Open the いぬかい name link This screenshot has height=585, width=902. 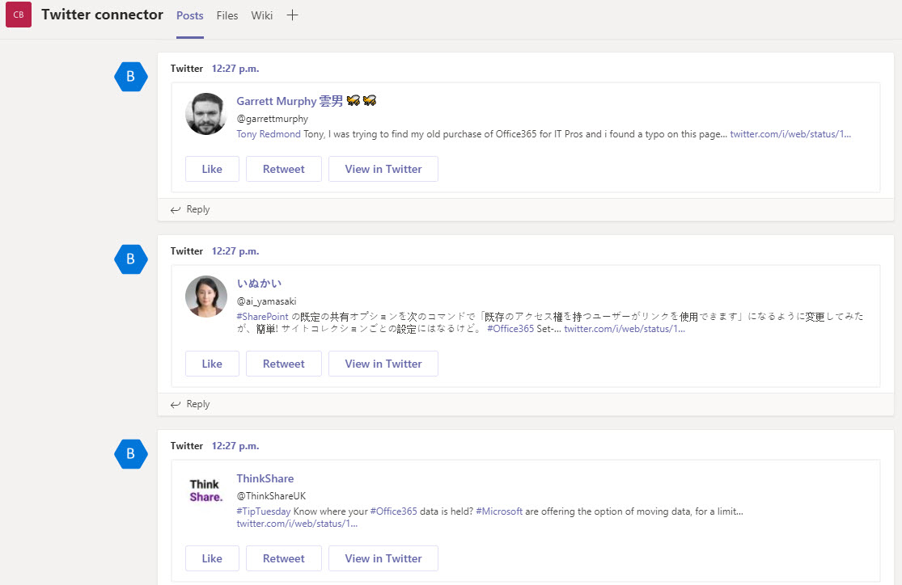[x=259, y=284]
